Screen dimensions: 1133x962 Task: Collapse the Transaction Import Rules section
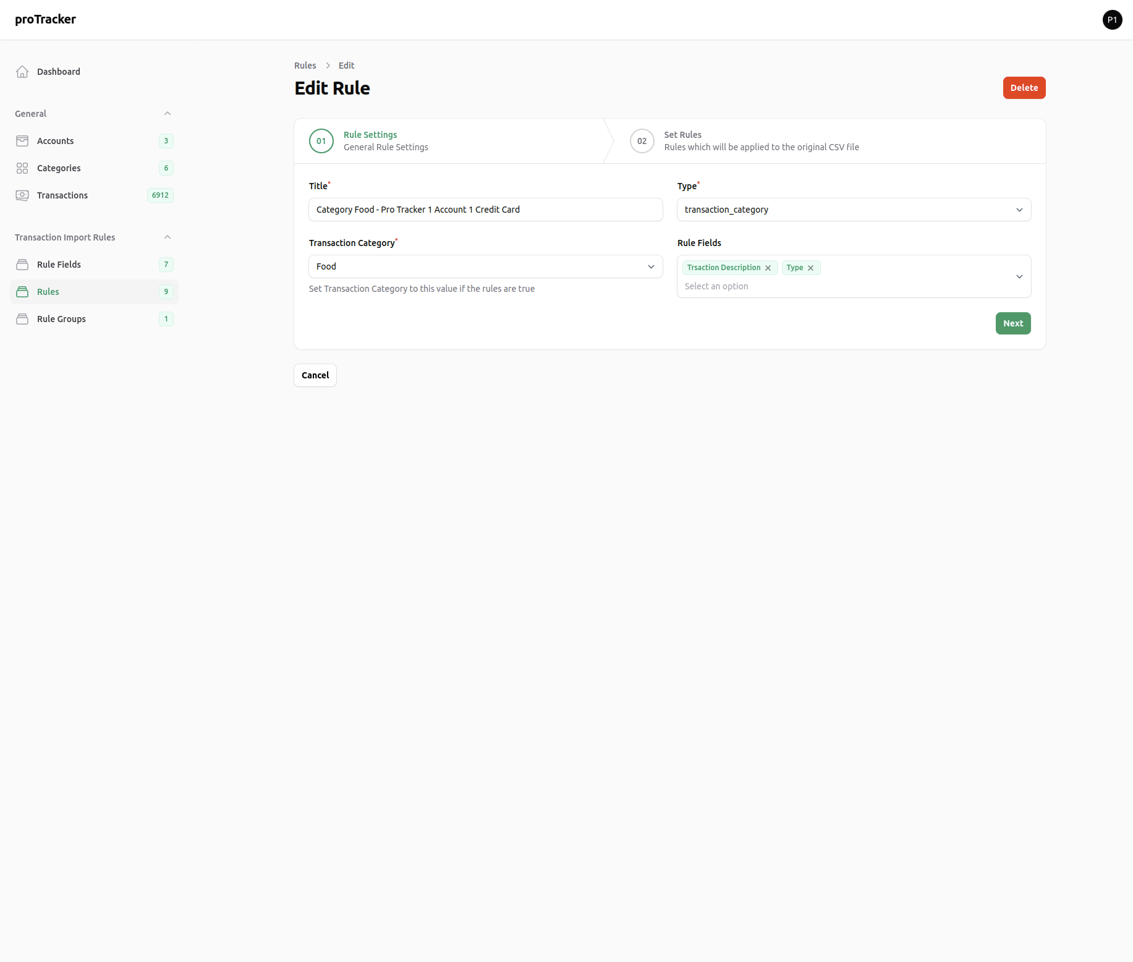tap(168, 237)
